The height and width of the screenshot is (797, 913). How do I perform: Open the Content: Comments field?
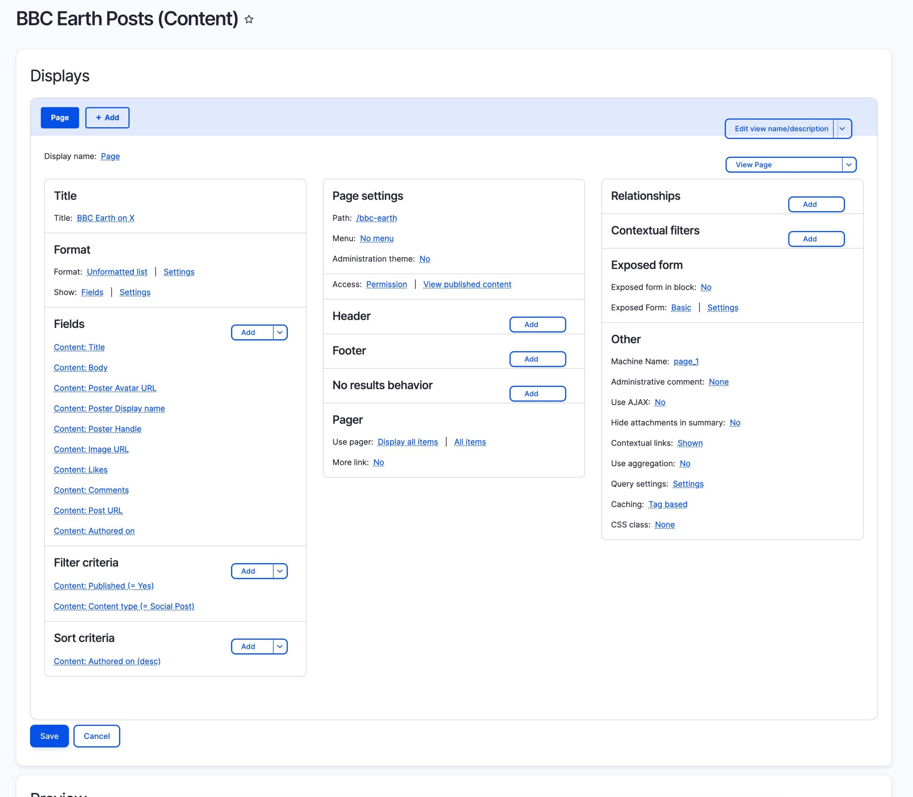coord(91,490)
